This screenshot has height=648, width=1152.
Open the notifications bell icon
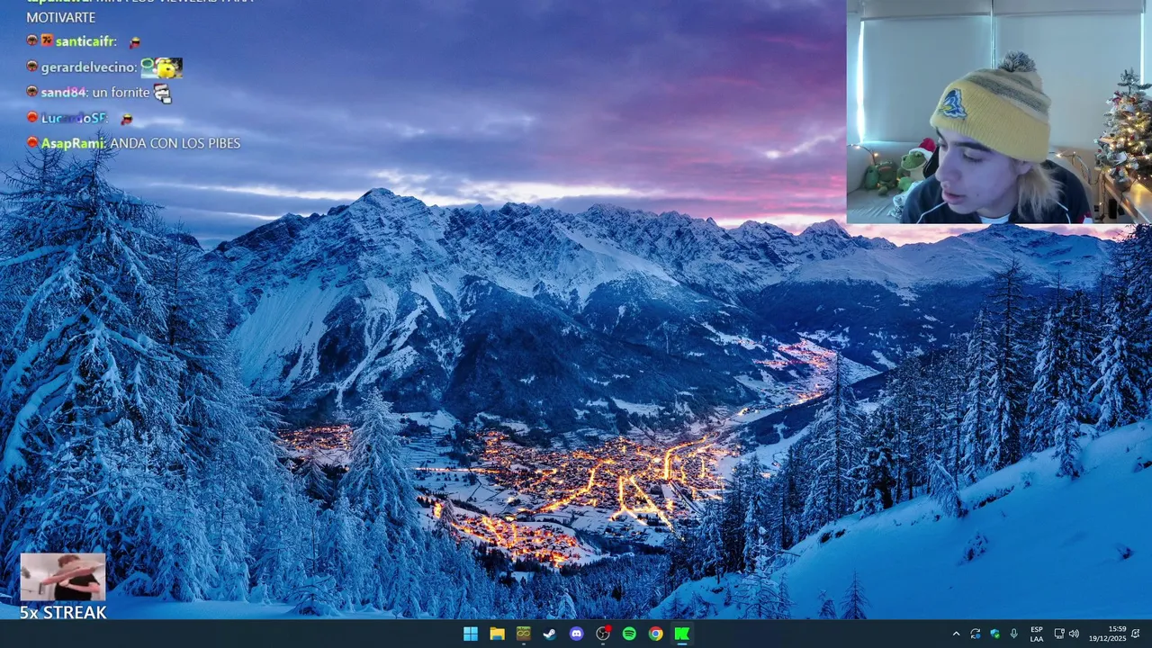tap(1136, 634)
